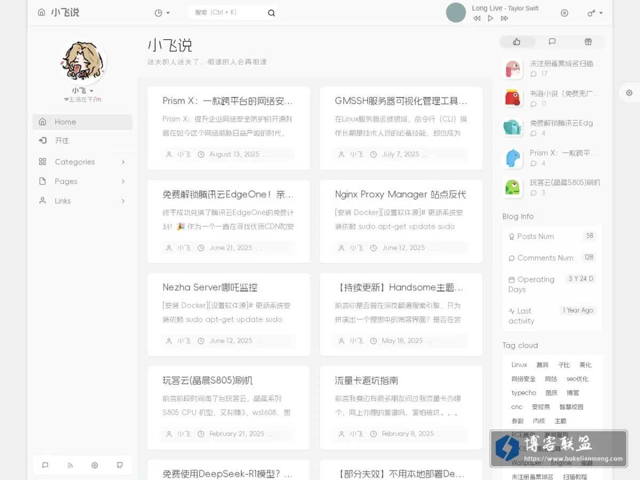This screenshot has height=480, width=640.
Task: Open the Prism X：一款跨平台的网络安… post title
Action: [228, 101]
